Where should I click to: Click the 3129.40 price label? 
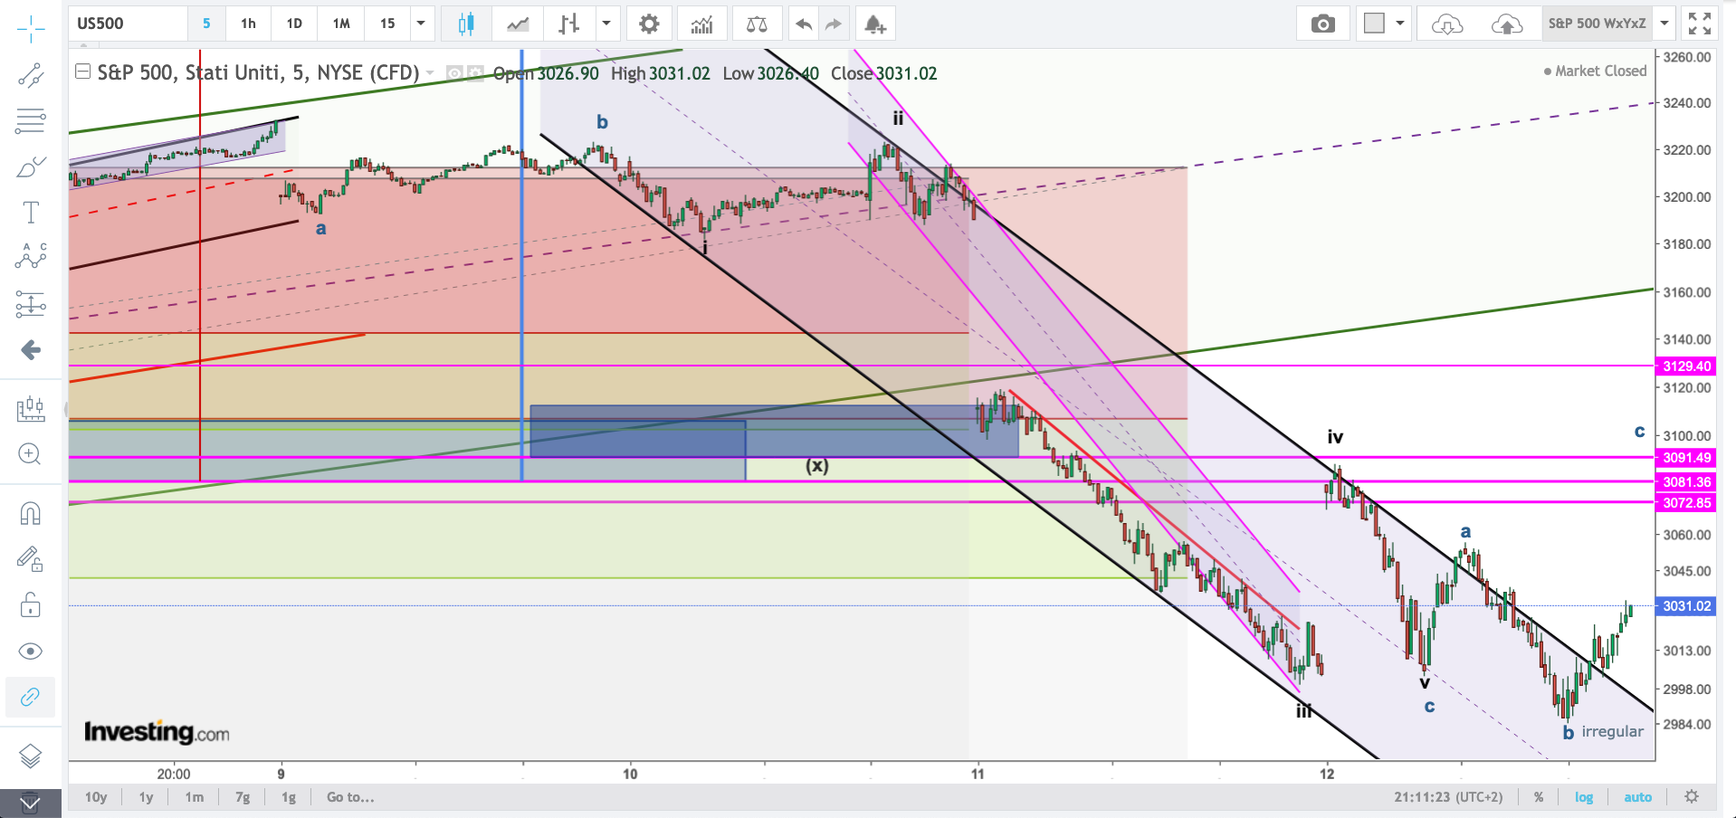1686,366
